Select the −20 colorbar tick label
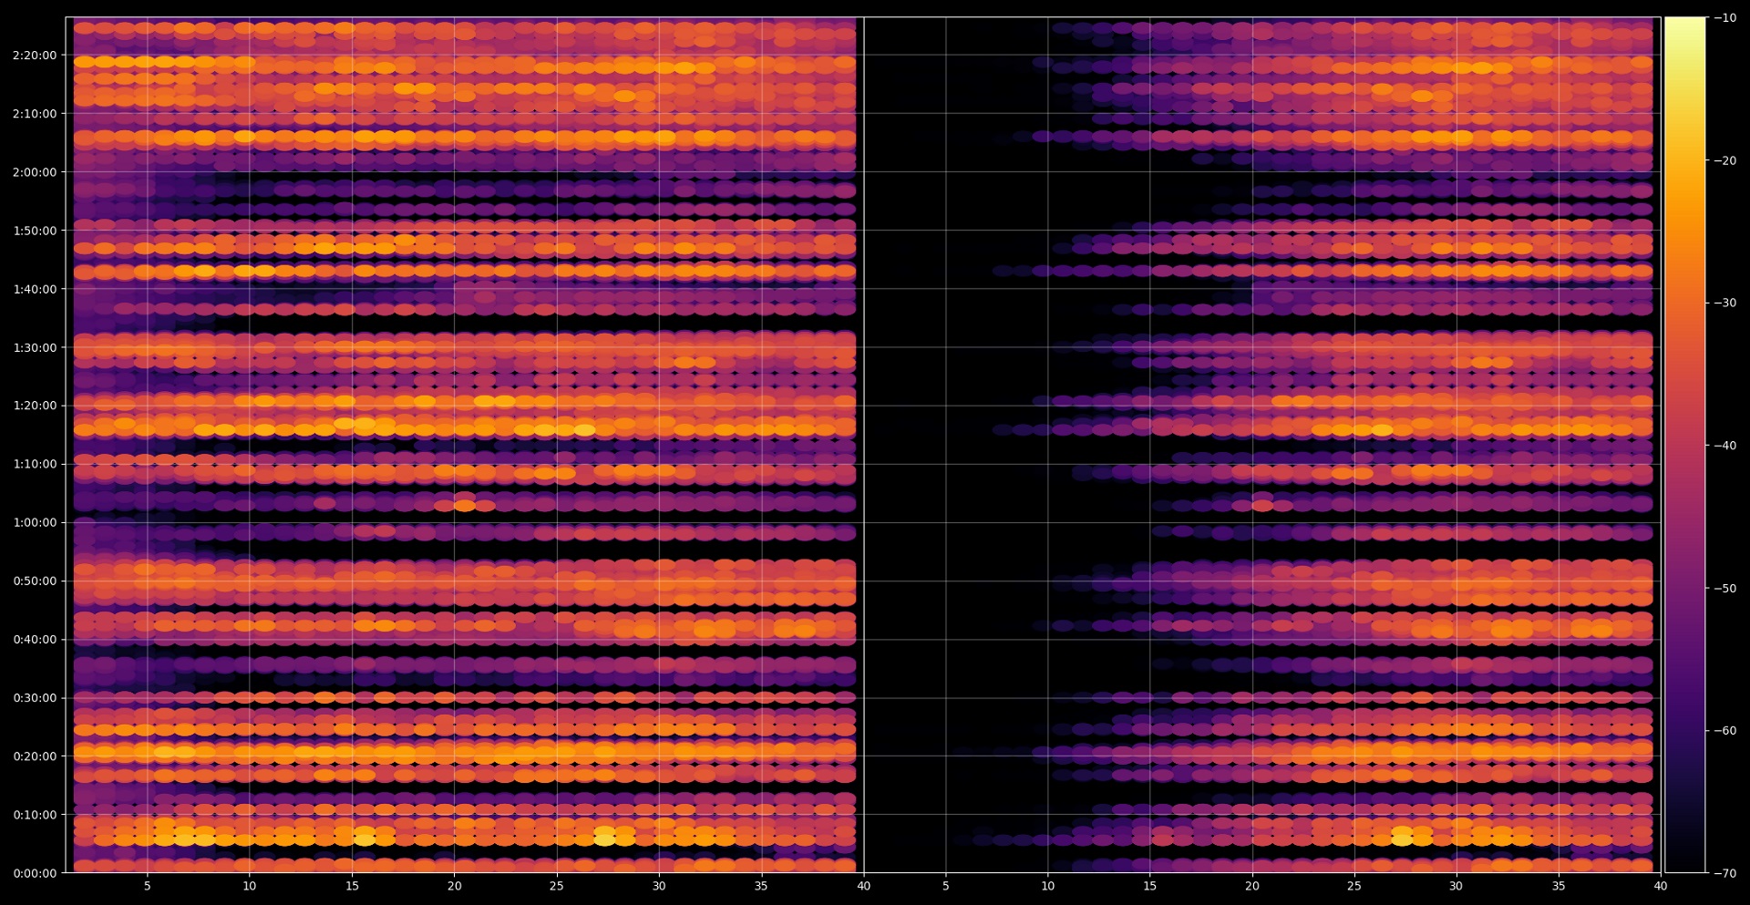Image resolution: width=1750 pixels, height=905 pixels. tap(1724, 160)
